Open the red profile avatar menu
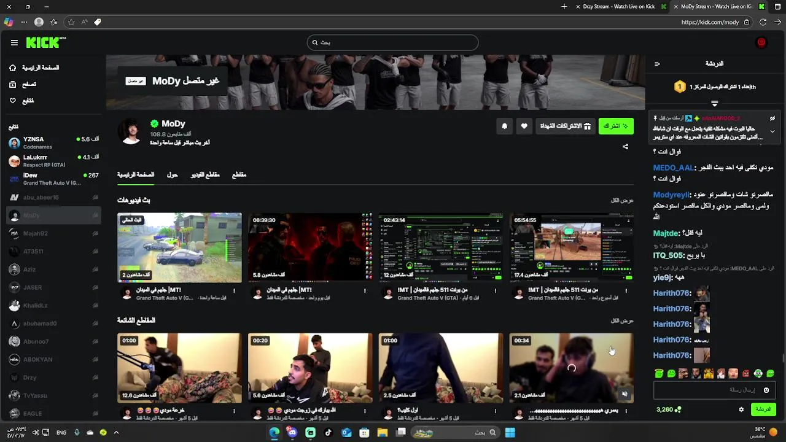This screenshot has width=786, height=442. (761, 42)
